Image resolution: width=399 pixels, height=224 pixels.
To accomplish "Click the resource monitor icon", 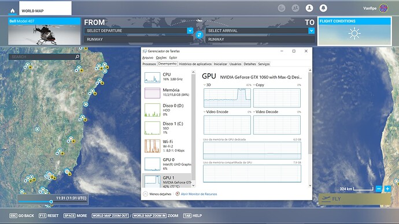I will (178, 194).
